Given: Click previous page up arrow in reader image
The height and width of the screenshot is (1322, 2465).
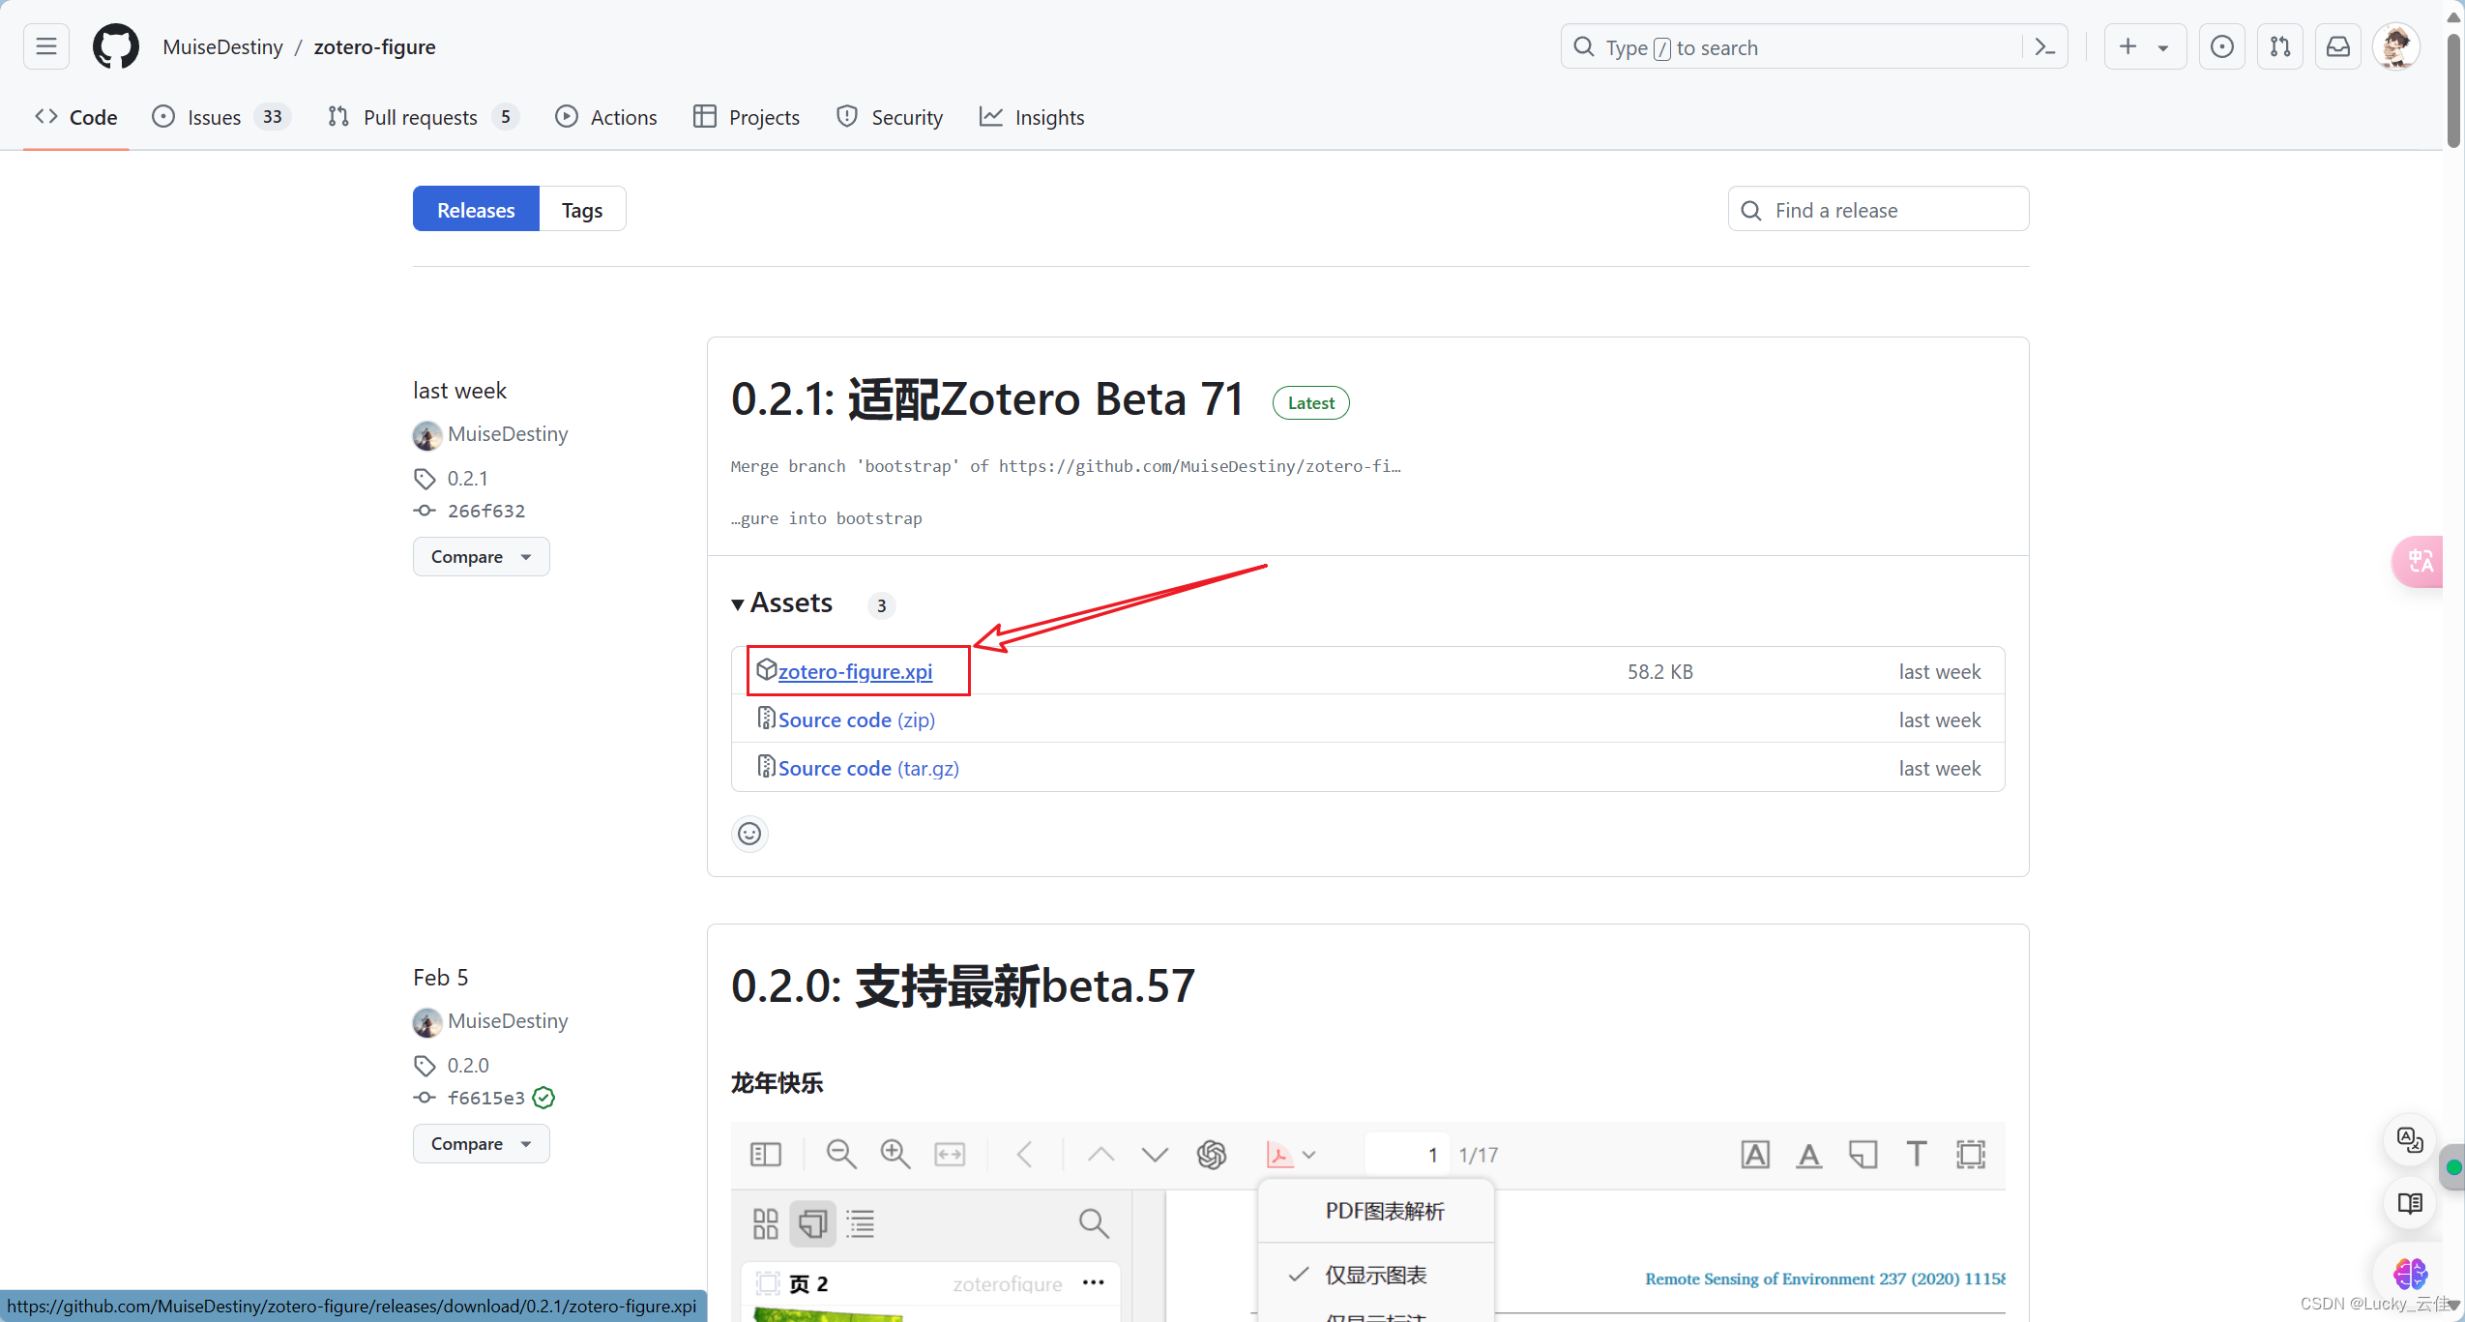Looking at the screenshot, I should (x=1100, y=1154).
